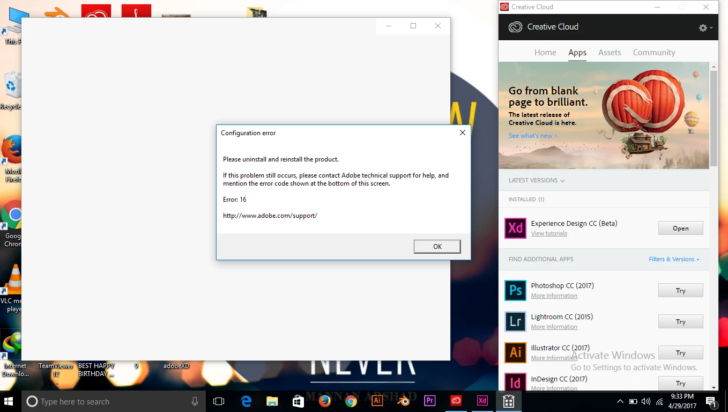728x412 pixels.
Task: Open File Explorer from the taskbar
Action: [272, 401]
